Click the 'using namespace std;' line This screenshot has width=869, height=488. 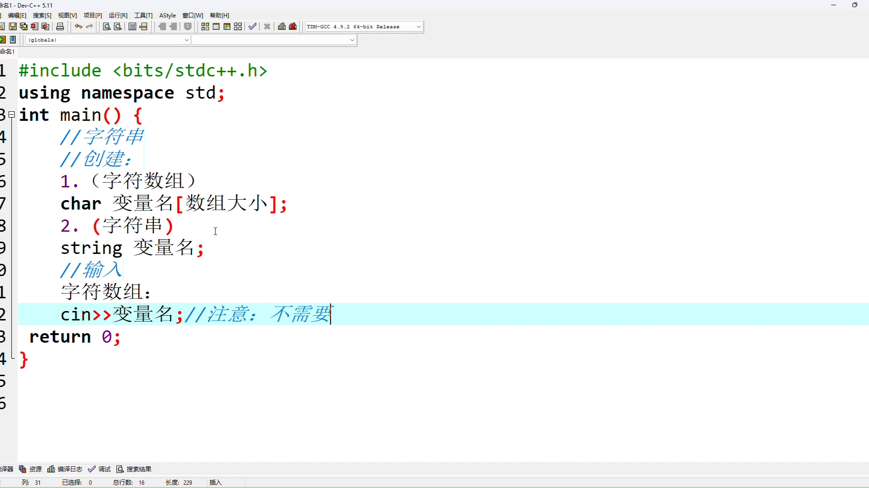pyautogui.click(x=122, y=93)
